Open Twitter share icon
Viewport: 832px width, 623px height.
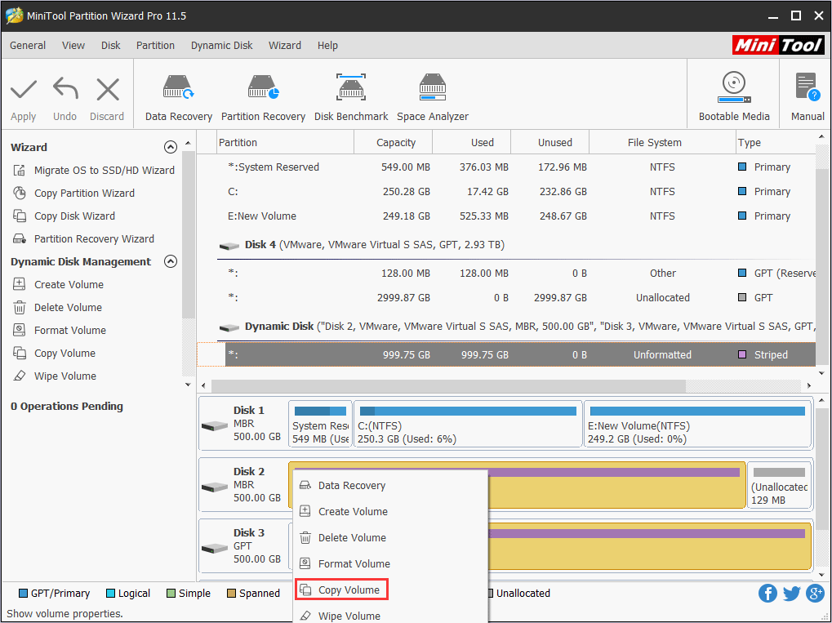(791, 594)
